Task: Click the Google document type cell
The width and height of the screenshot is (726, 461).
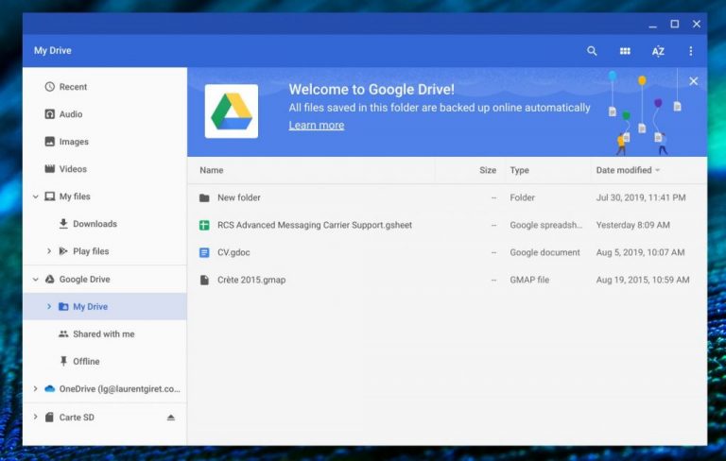Action: pos(544,252)
